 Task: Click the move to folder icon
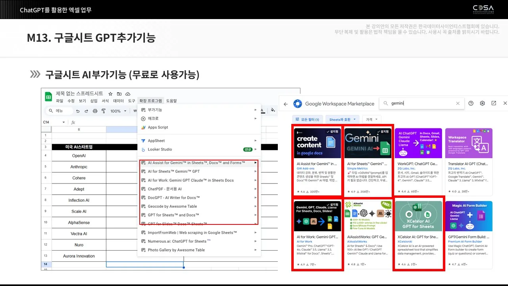[119, 94]
